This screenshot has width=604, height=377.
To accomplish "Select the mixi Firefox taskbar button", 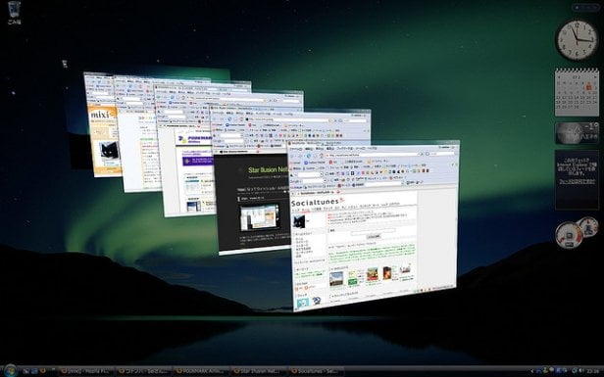I will pos(86,371).
